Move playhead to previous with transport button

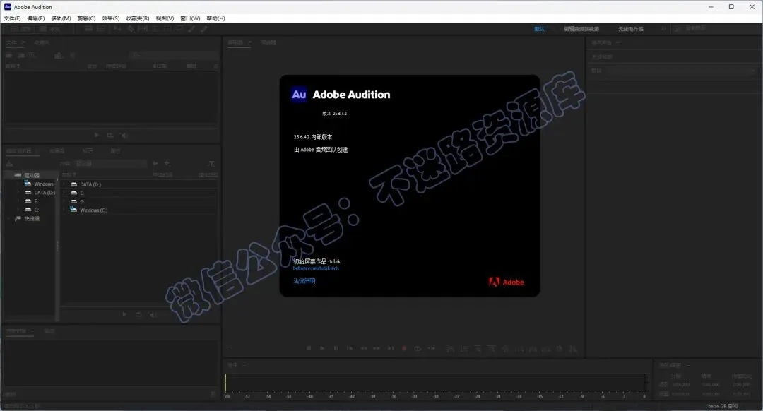click(350, 348)
